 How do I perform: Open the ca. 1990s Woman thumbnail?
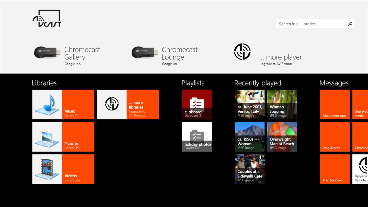[x=250, y=137]
